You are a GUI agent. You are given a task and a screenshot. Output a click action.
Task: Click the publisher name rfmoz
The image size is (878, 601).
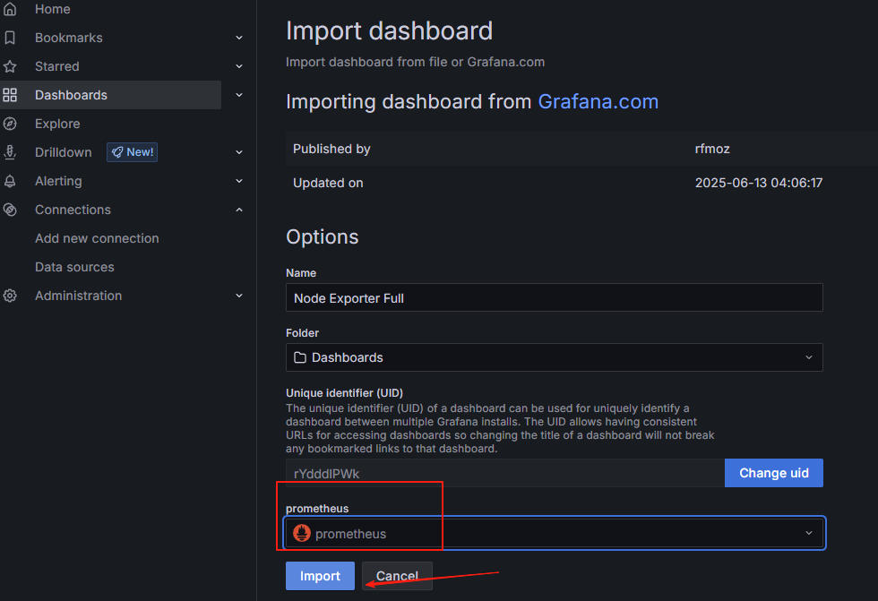(712, 149)
